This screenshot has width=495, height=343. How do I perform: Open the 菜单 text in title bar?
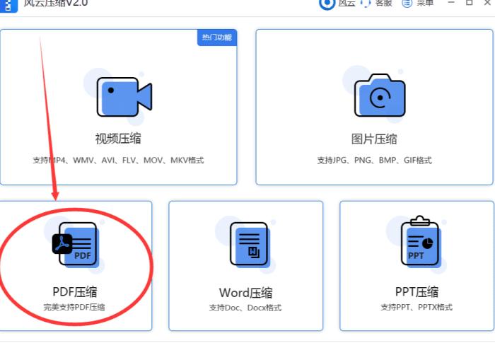[425, 3]
